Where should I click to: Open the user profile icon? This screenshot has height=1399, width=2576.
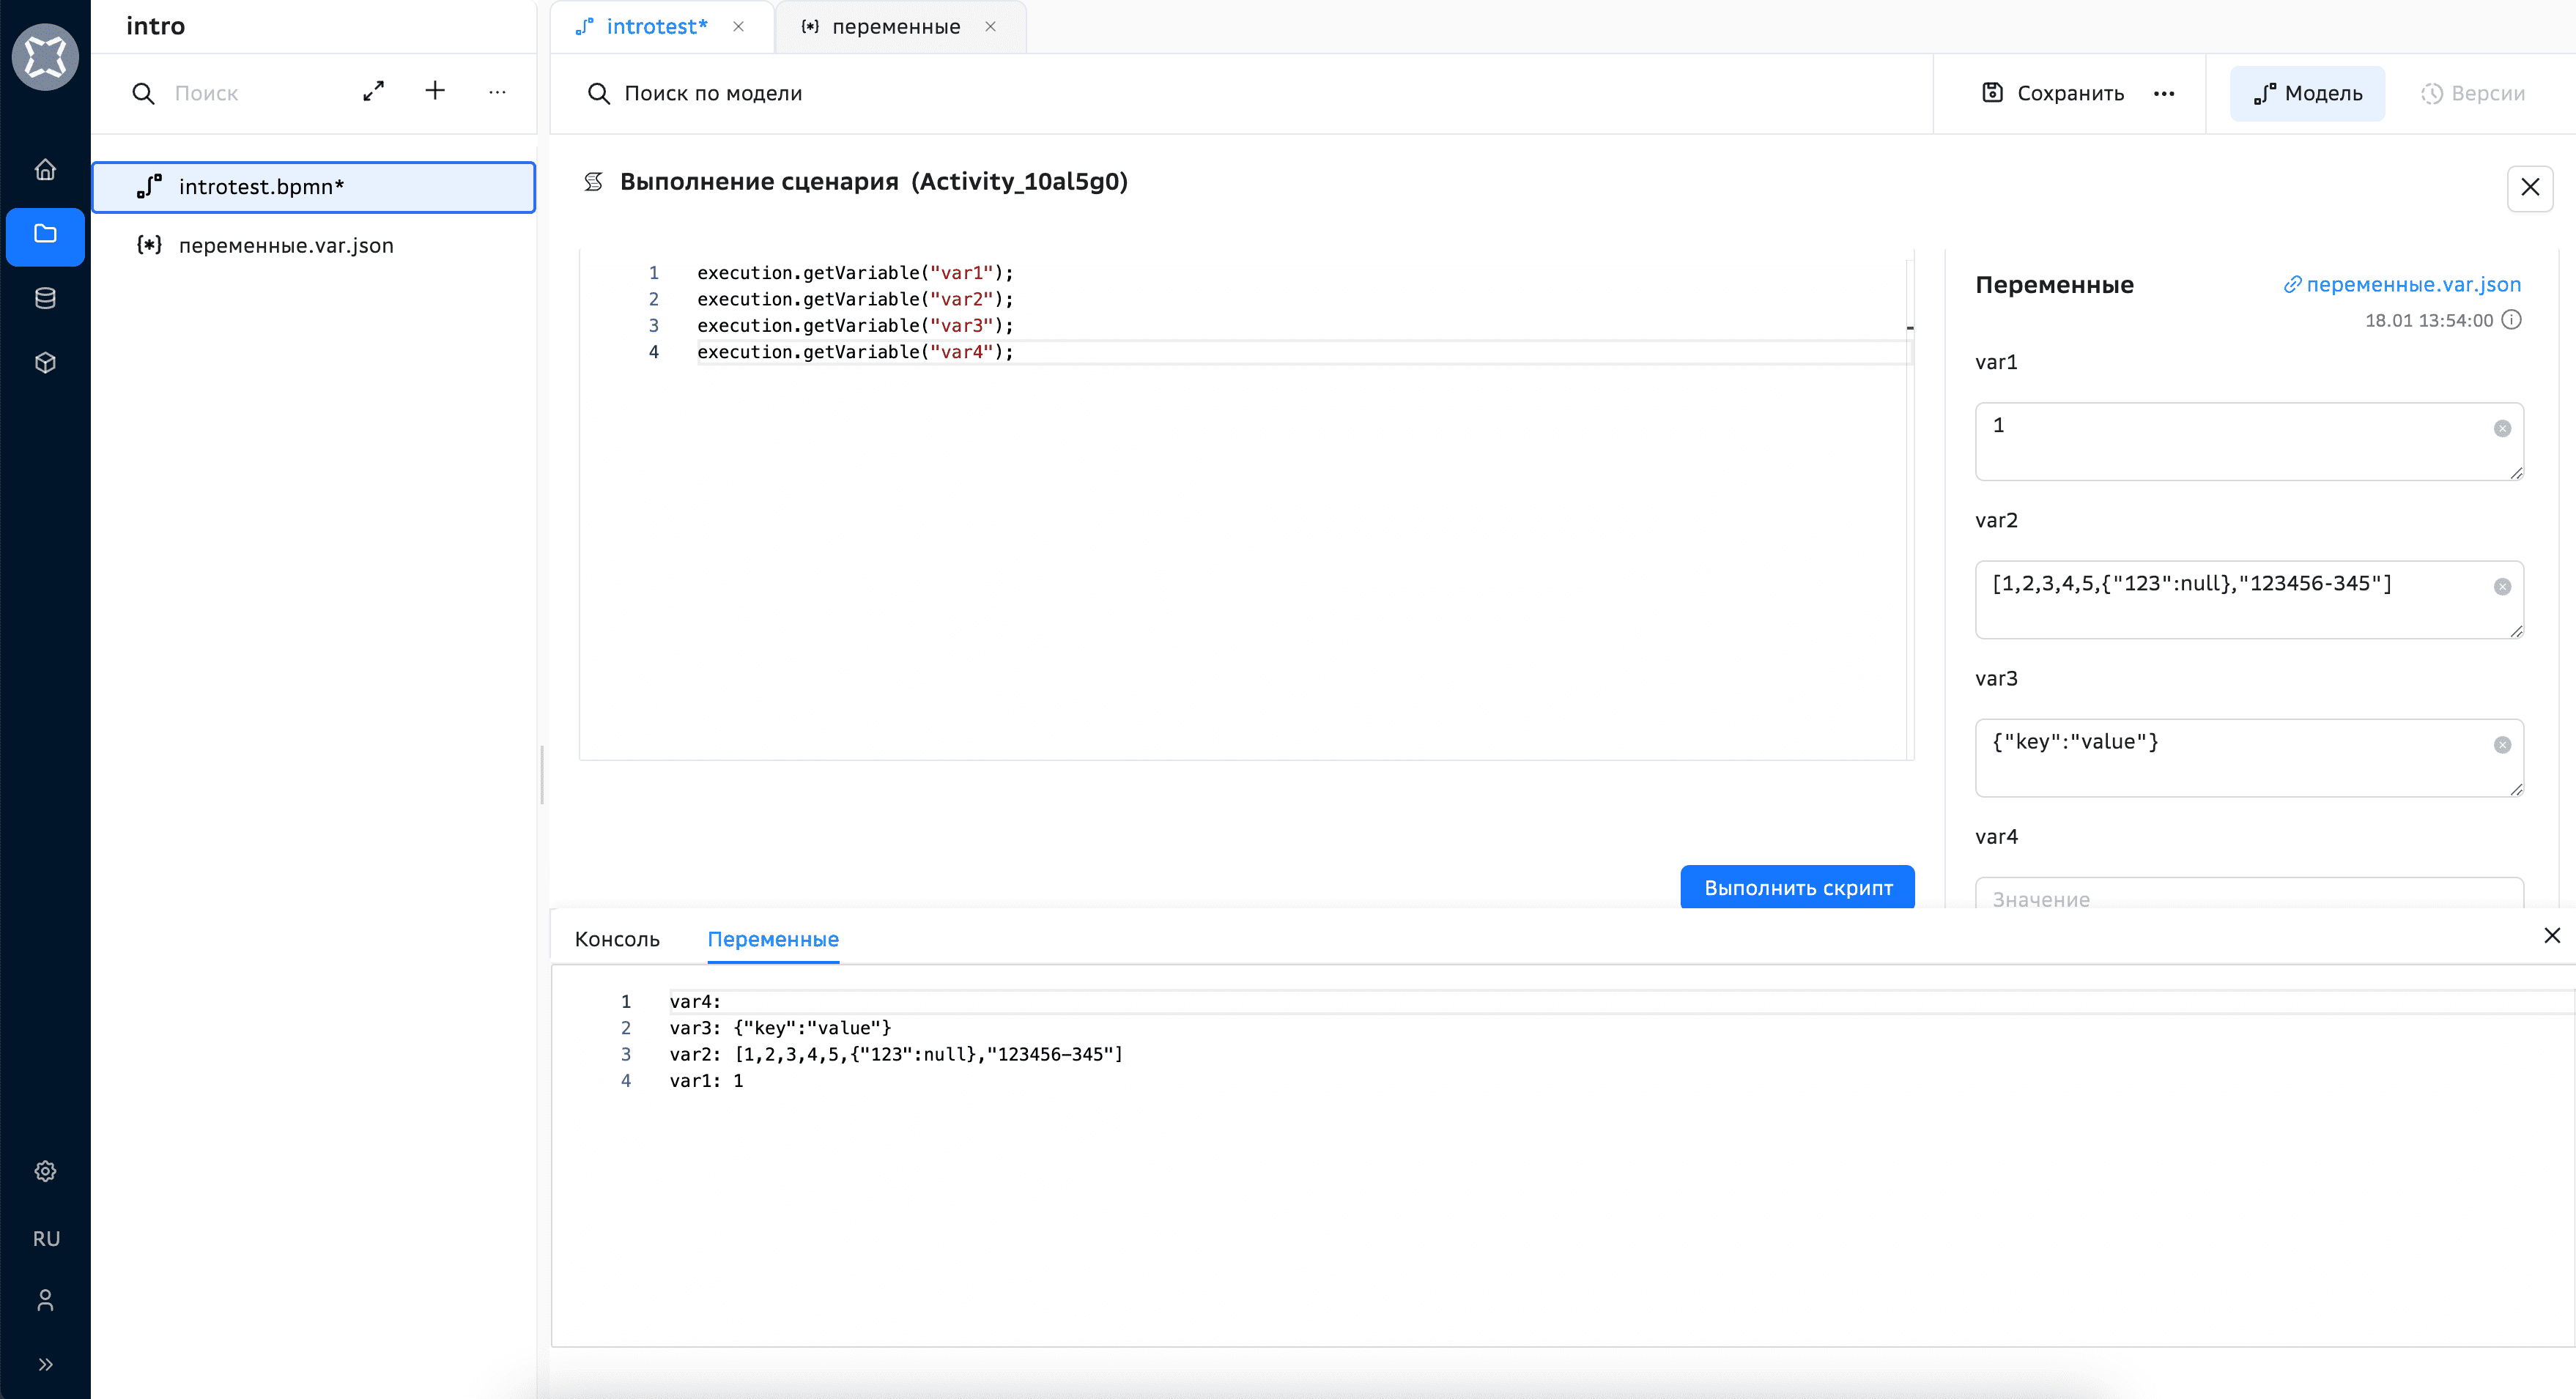pyautogui.click(x=45, y=1300)
